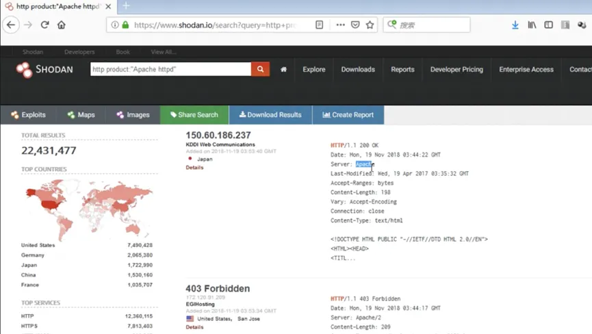The height and width of the screenshot is (334, 592).
Task: Open the 403 Forbidden result title
Action: [218, 288]
